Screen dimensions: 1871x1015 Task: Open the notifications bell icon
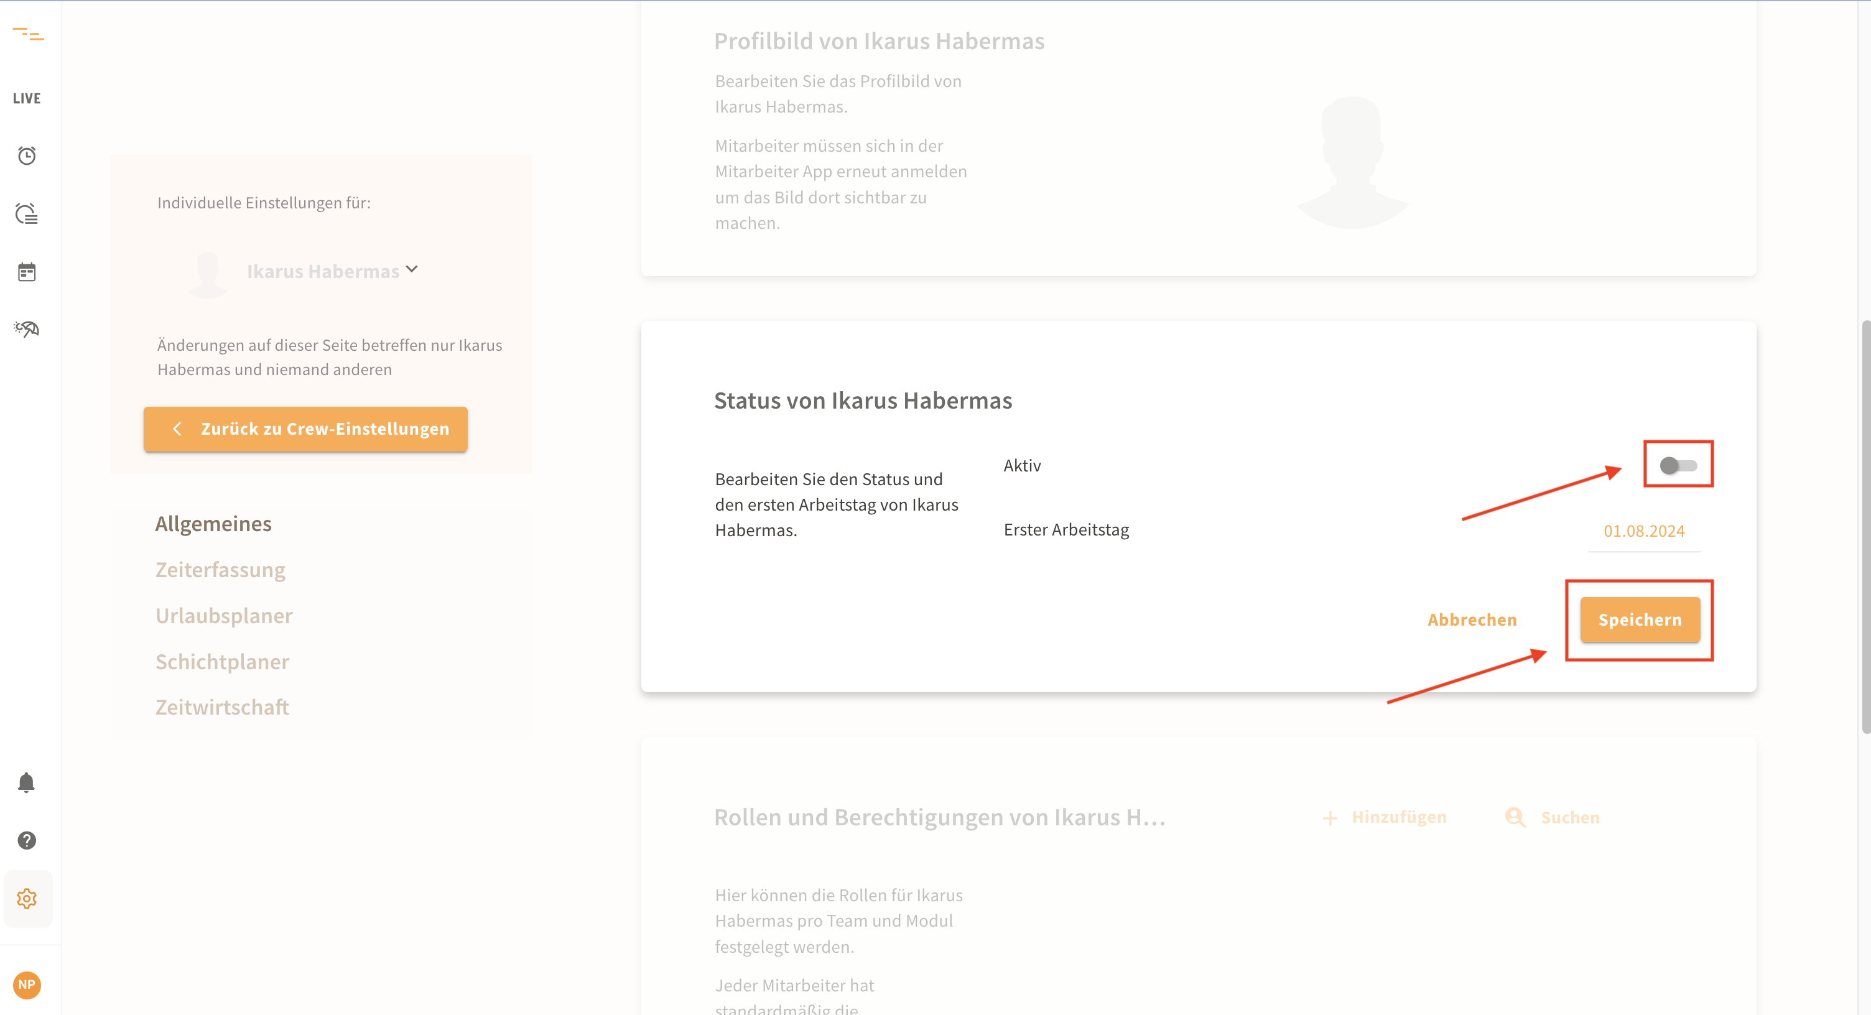pos(27,782)
